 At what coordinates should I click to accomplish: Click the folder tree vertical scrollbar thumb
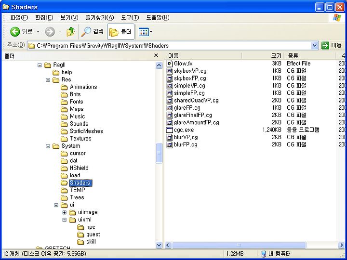pos(159,153)
